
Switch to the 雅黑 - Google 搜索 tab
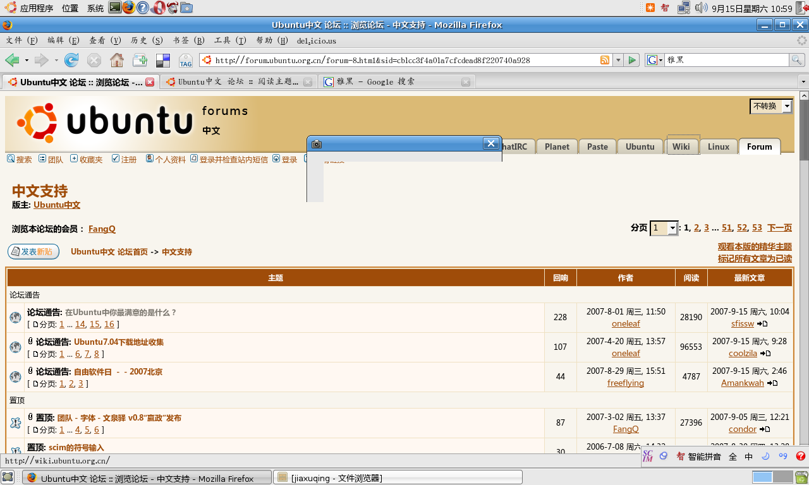pyautogui.click(x=397, y=82)
